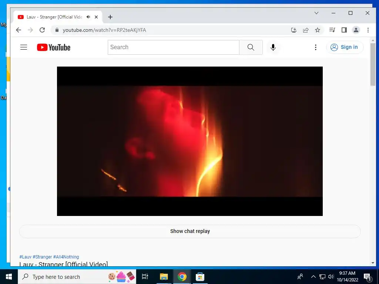Open a new tab with plus button
Screen dimensions: 379x284
tap(110, 17)
